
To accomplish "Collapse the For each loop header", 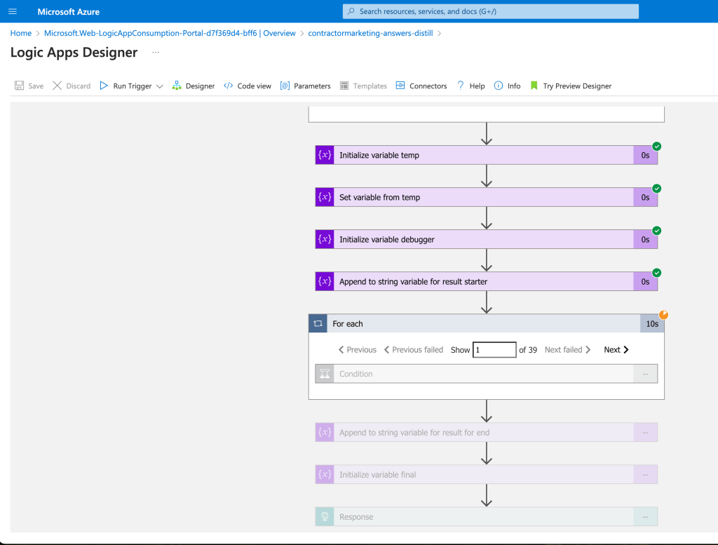I will (x=487, y=324).
